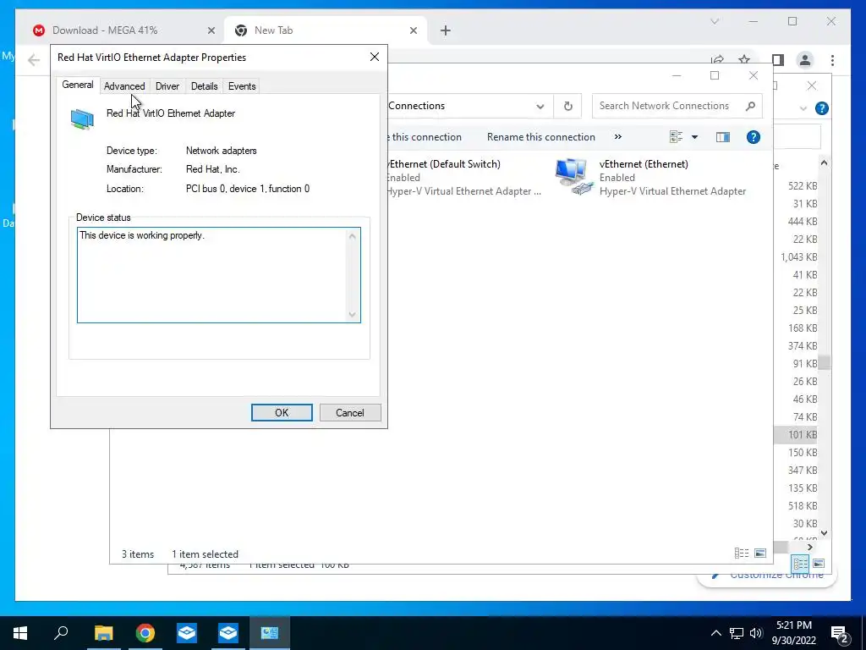This screenshot has width=866, height=650.
Task: Switch to large icons view in Network Connections
Action: [760, 554]
